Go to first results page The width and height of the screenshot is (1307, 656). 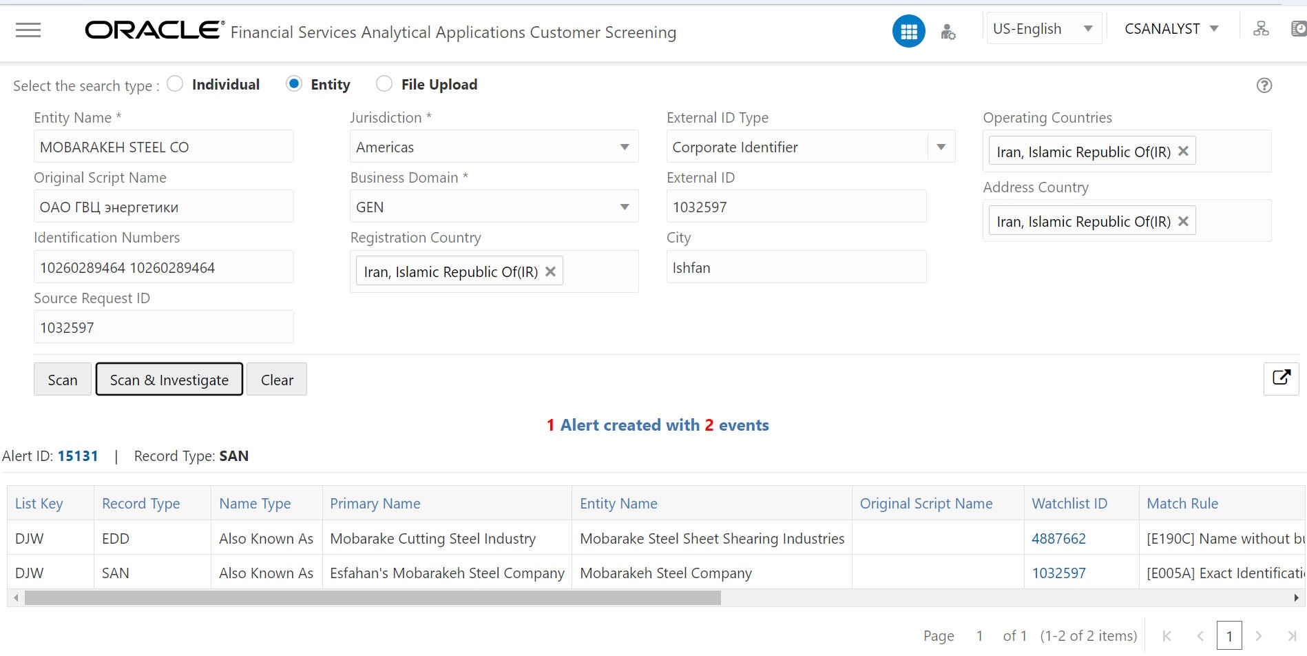pos(1167,636)
